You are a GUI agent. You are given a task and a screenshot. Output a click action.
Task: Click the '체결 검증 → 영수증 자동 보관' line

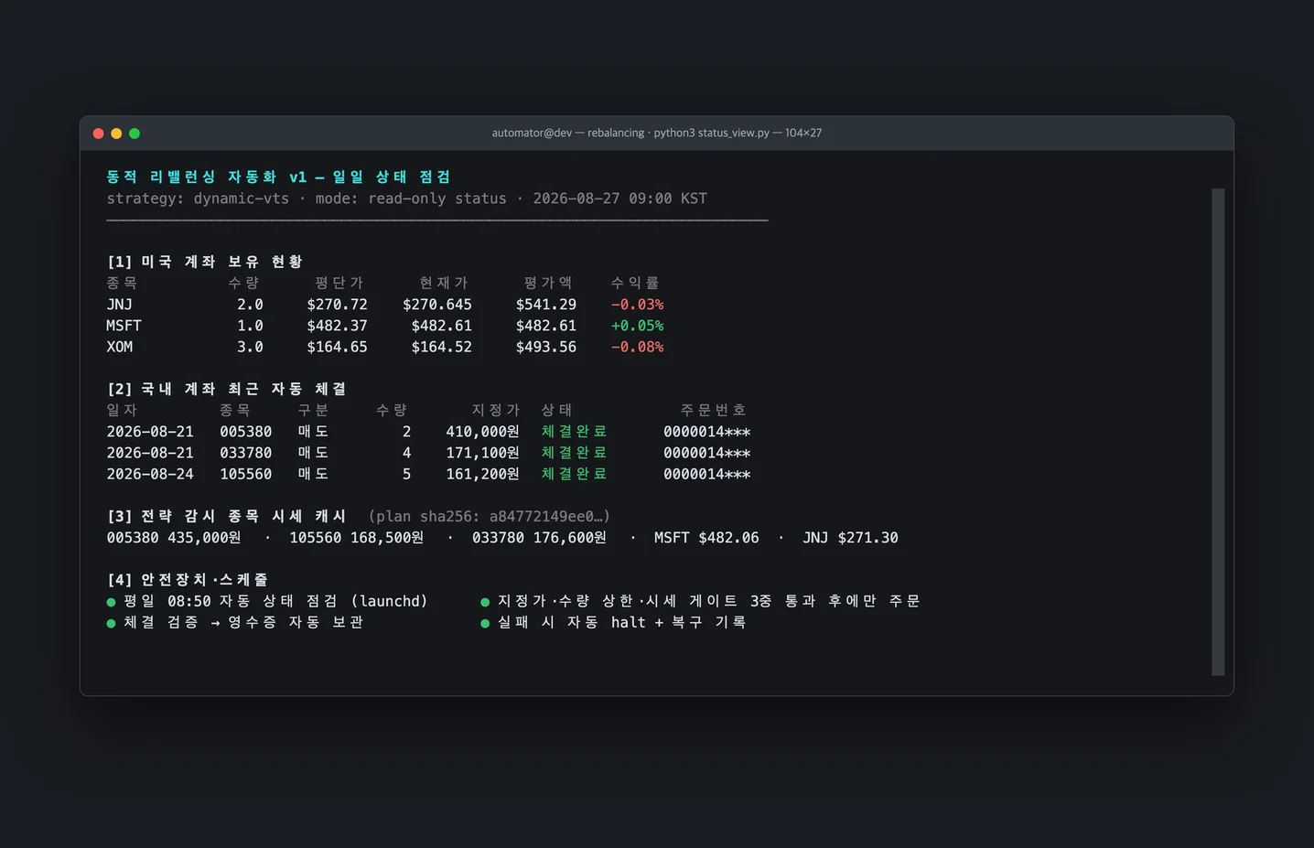pyautogui.click(x=243, y=622)
